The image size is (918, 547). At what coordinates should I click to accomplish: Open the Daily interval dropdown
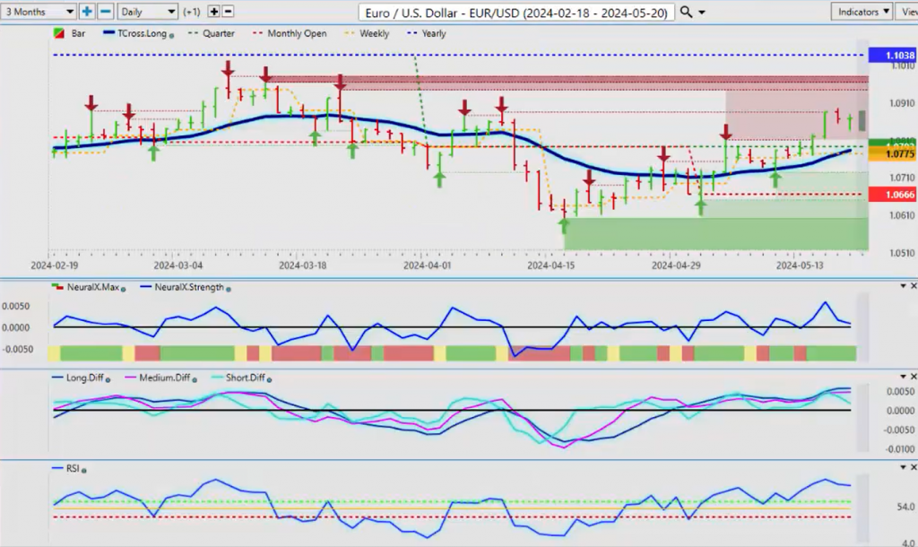point(148,12)
